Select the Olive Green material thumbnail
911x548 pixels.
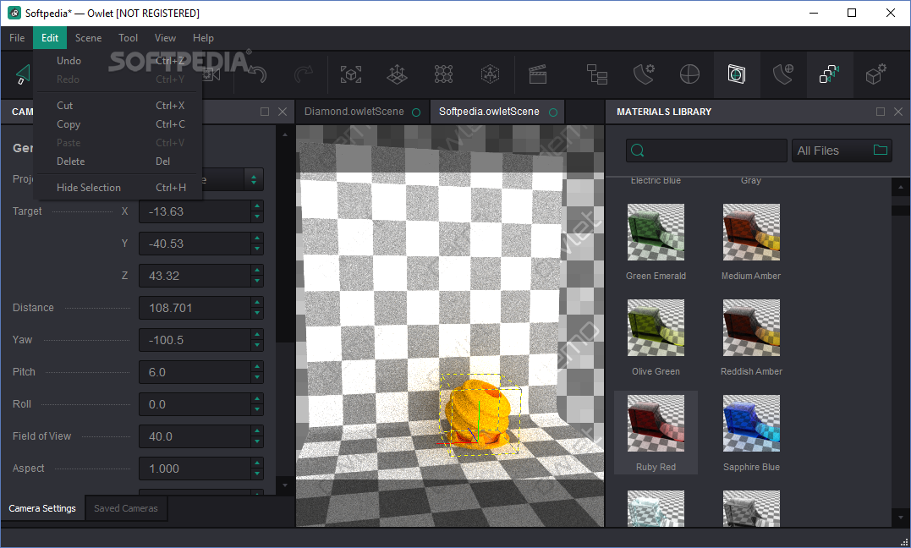[656, 328]
